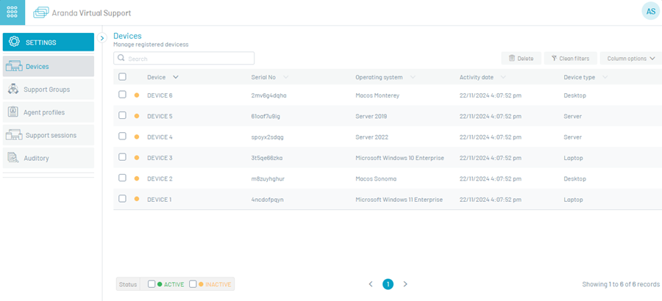The image size is (662, 301).
Task: Open the Operating system column chevron
Action: (x=413, y=77)
